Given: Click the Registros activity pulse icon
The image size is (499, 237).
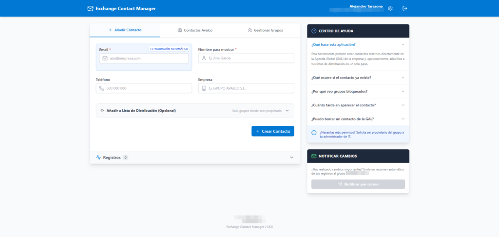Looking at the screenshot, I should 98,158.
